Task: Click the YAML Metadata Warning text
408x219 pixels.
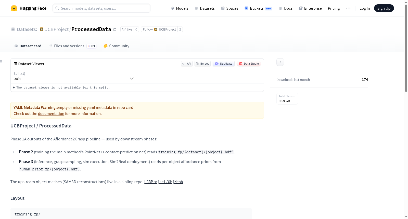Action: (35, 108)
